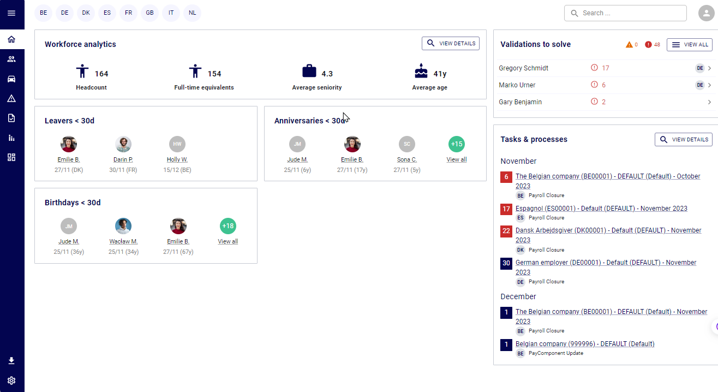Toggle the FR country filter chip
Screen dimensions: 718x392
(x=128, y=13)
